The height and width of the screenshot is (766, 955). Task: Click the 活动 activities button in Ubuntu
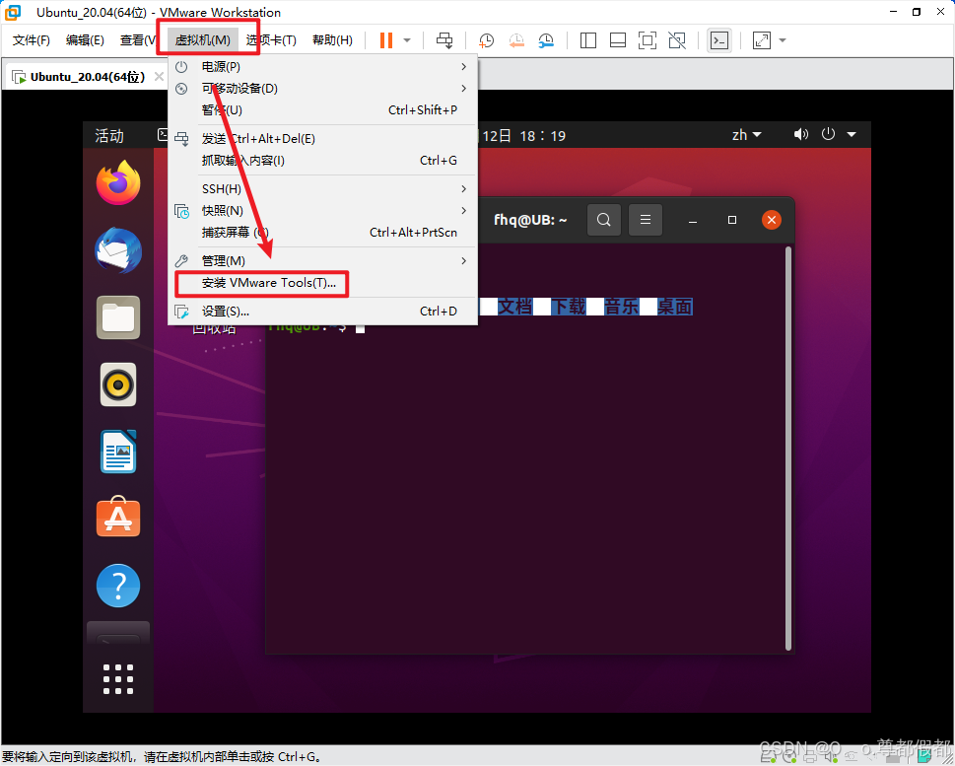[x=109, y=135]
